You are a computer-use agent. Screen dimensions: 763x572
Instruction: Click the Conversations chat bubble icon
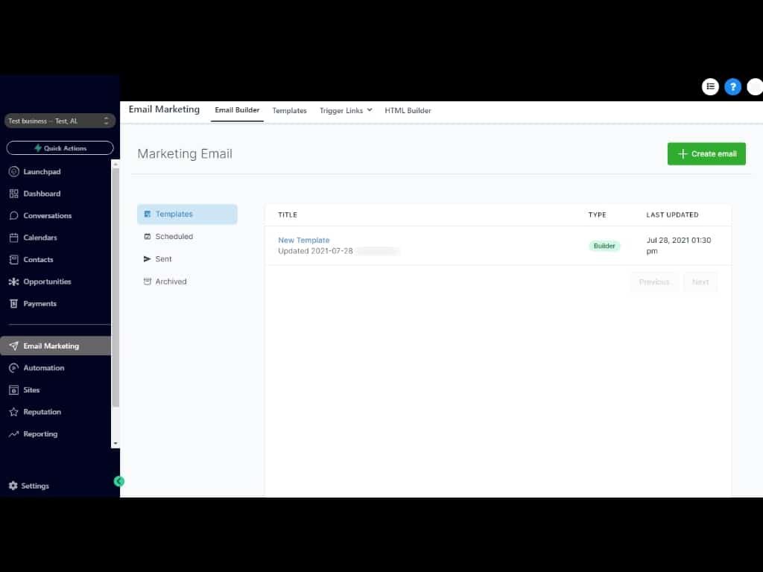[x=13, y=216]
